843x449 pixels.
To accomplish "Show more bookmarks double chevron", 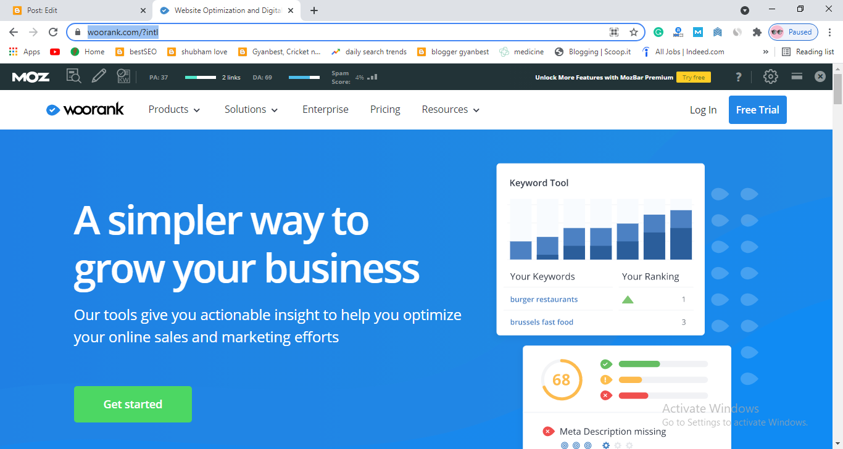I will [766, 52].
